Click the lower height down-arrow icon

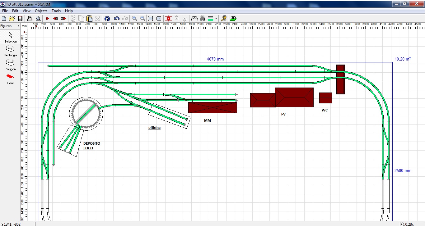click(x=185, y=18)
